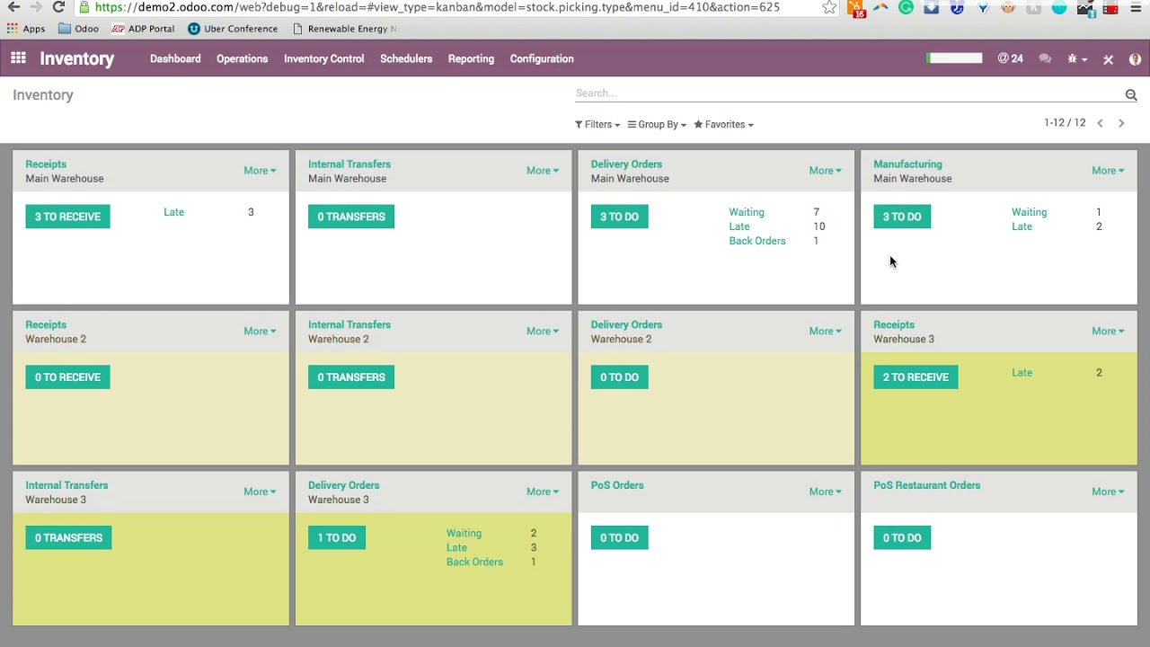This screenshot has width=1150, height=647.
Task: Open the Configuration menu
Action: 542,58
